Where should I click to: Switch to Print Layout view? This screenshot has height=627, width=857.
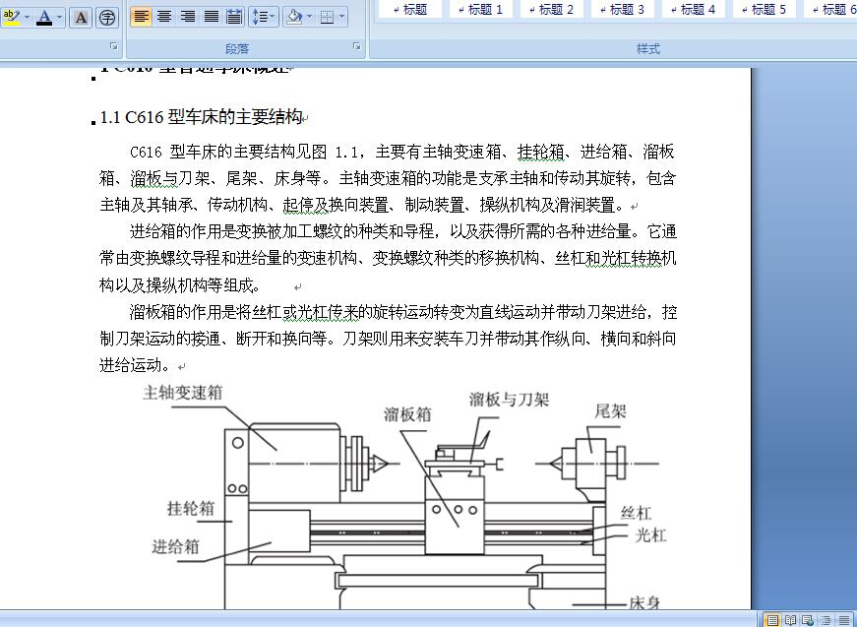tap(772, 620)
